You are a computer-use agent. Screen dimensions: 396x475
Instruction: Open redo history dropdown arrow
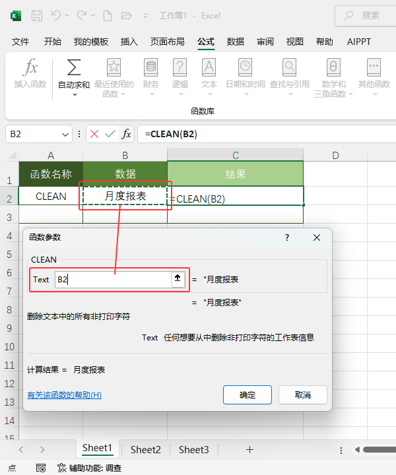click(92, 15)
